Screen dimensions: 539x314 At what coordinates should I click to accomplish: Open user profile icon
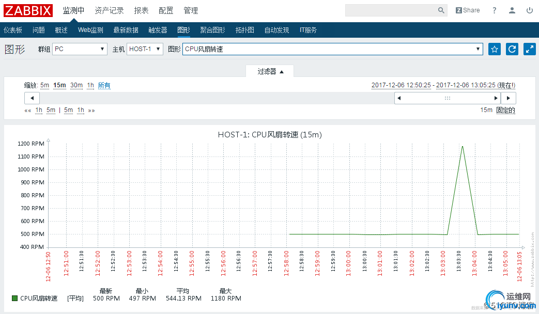[512, 10]
